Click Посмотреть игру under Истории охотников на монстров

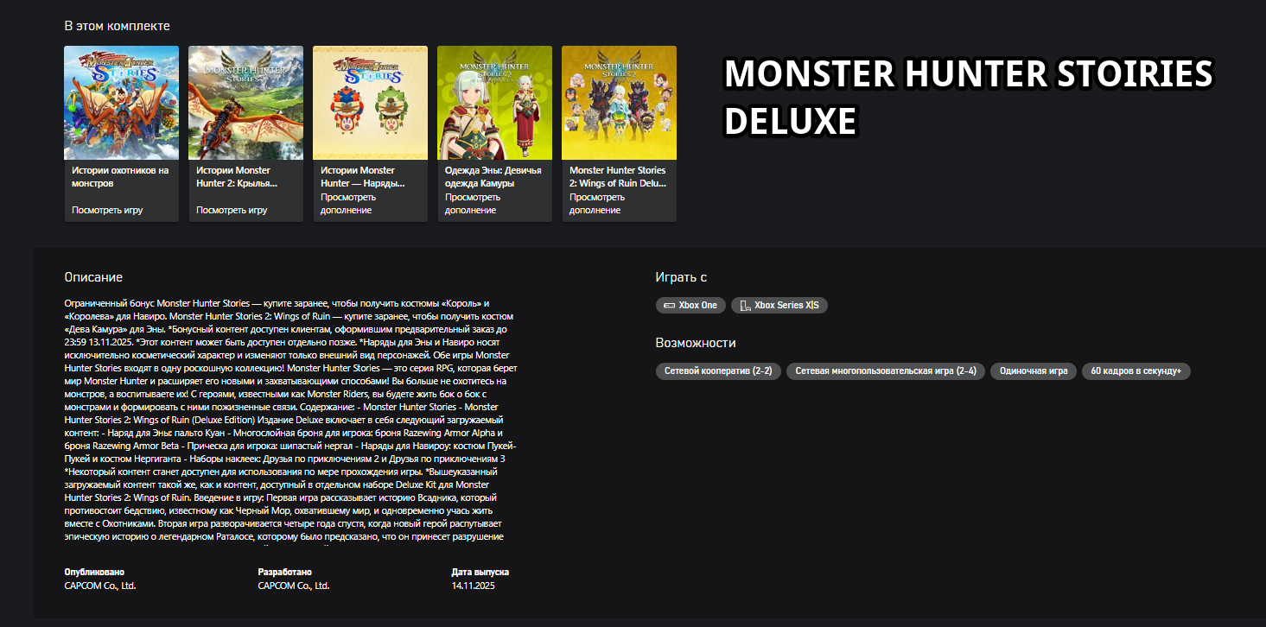click(107, 210)
